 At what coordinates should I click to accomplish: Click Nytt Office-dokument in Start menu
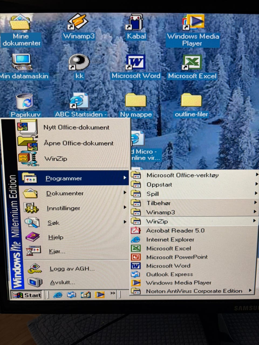click(74, 127)
